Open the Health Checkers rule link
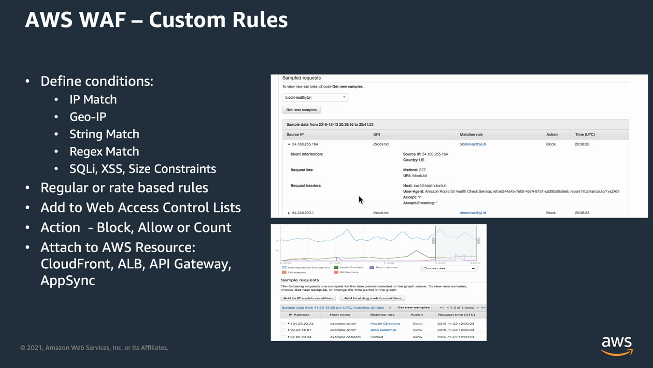Screen dimensions: 653x368 [385, 323]
